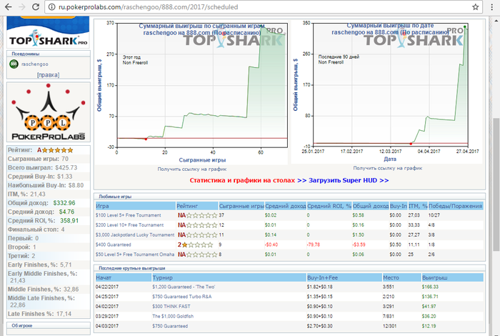Bookmark page with star icon
The height and width of the screenshot is (336, 500).
point(476,6)
